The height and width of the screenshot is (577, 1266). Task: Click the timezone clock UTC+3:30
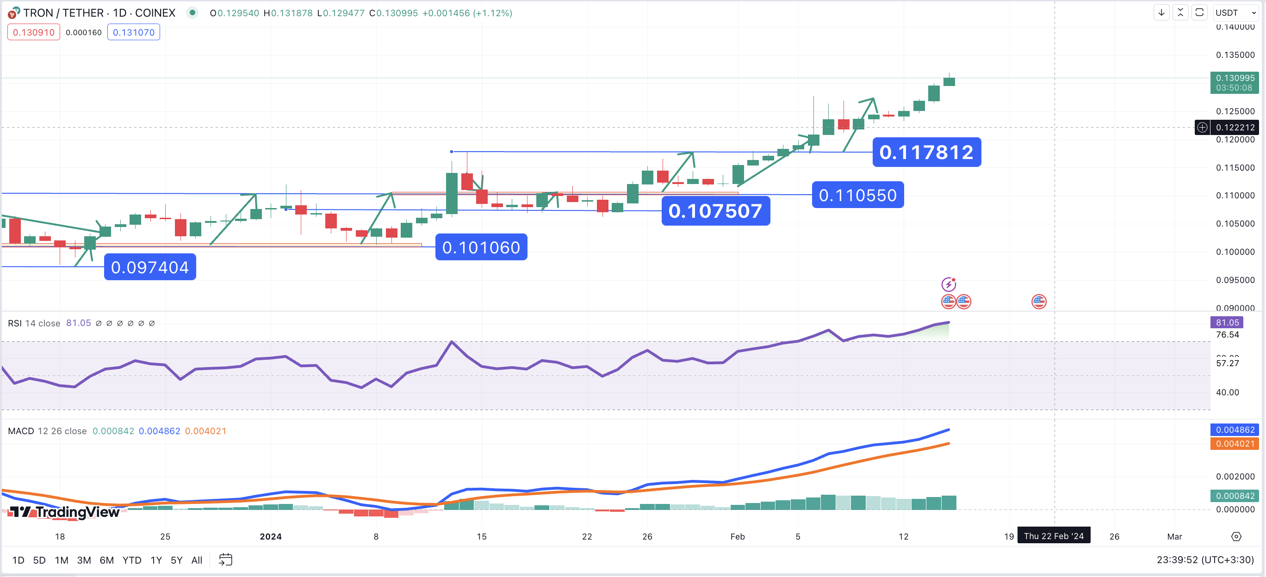(1205, 560)
